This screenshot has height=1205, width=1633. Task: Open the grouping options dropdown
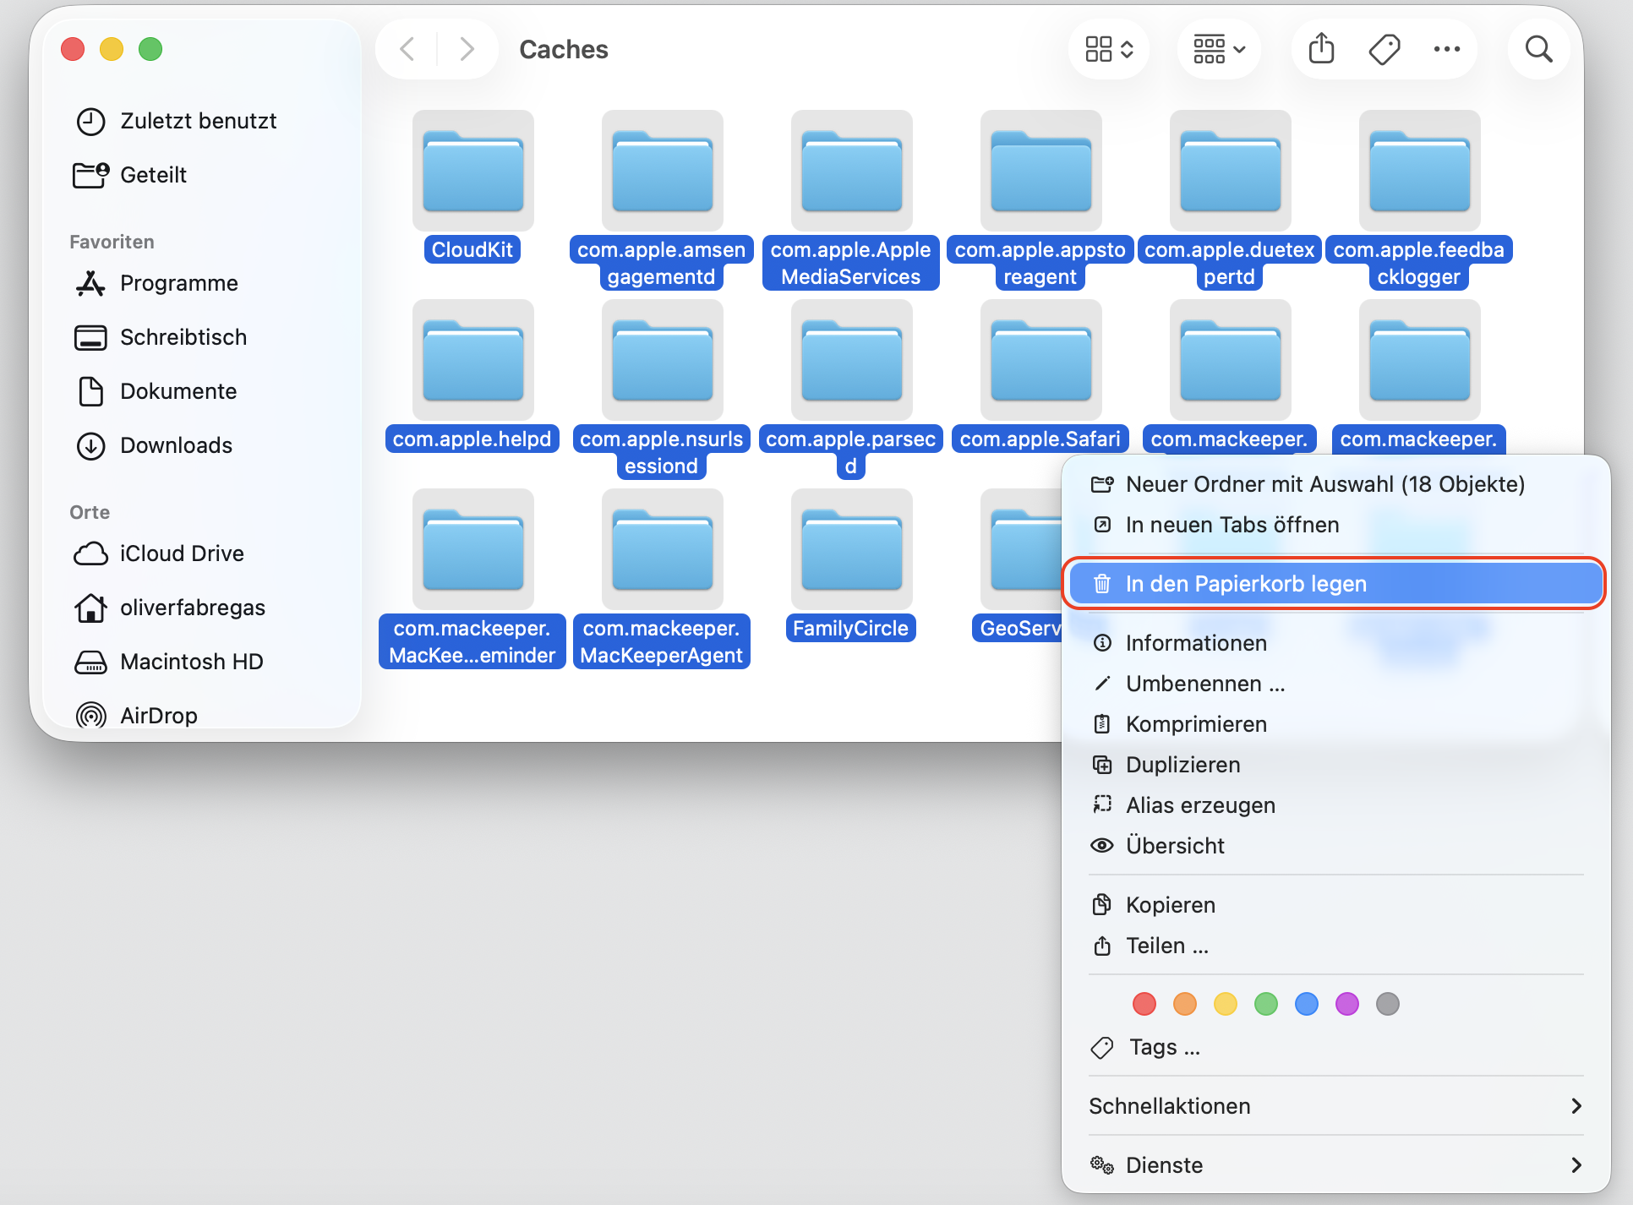(x=1219, y=49)
